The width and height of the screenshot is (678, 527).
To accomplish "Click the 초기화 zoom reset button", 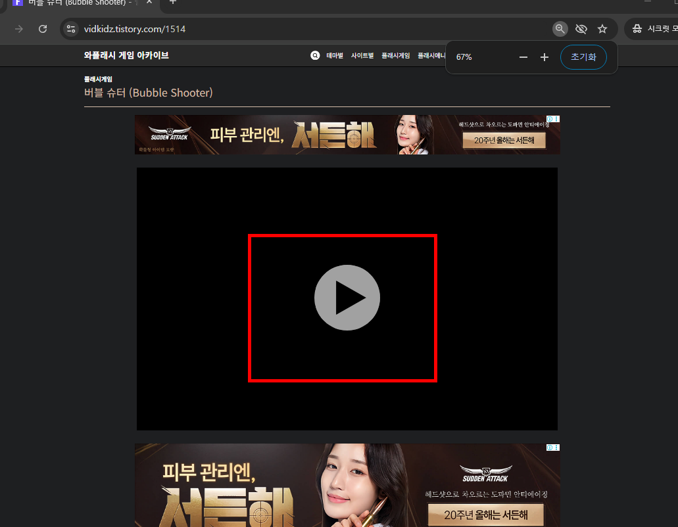I will tap(583, 57).
